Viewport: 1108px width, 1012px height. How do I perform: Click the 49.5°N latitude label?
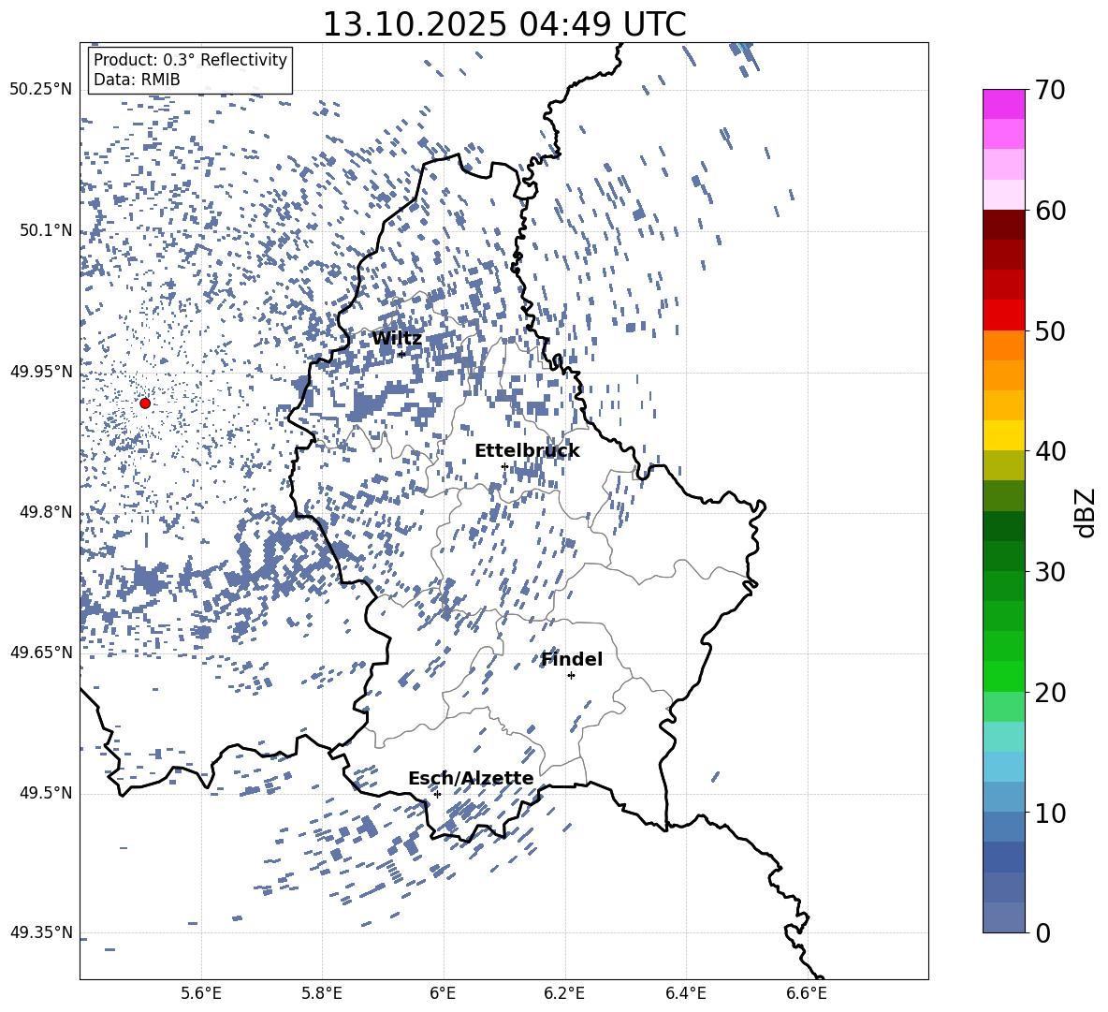pyautogui.click(x=46, y=793)
